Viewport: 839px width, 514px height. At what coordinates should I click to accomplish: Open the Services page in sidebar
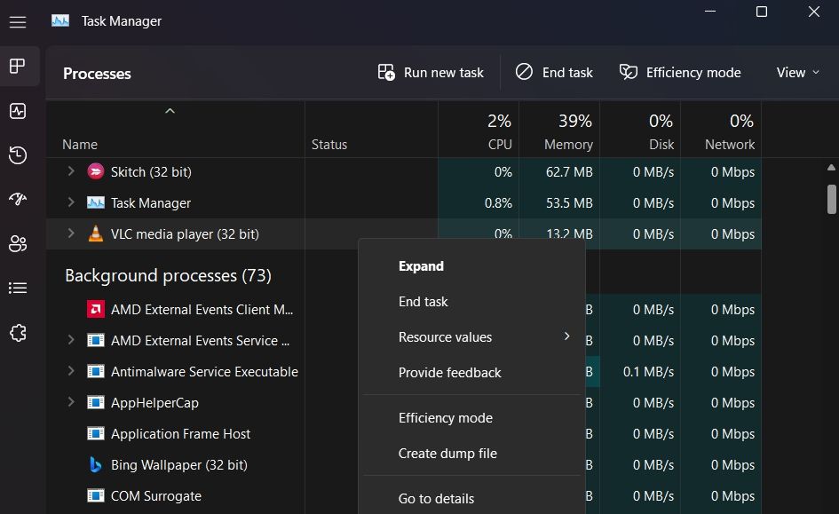(x=18, y=333)
